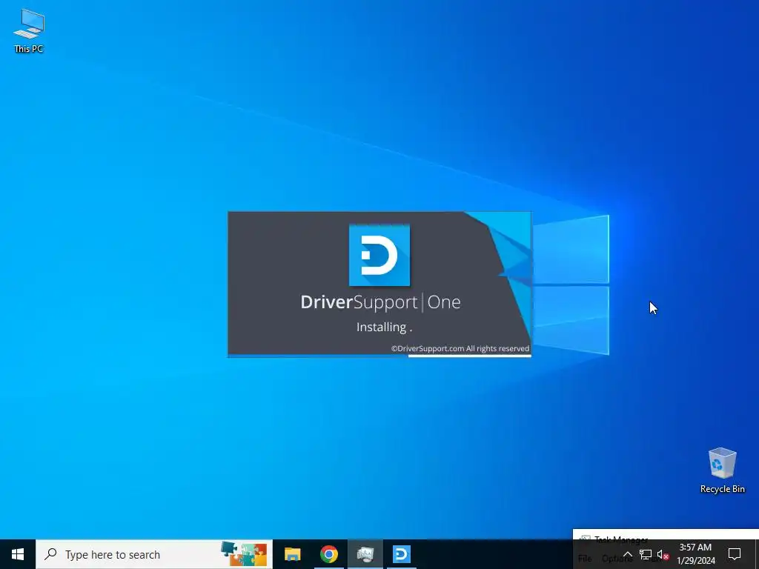Viewport: 759px width, 569px height.
Task: Open the This PC desktop icon
Action: click(29, 31)
